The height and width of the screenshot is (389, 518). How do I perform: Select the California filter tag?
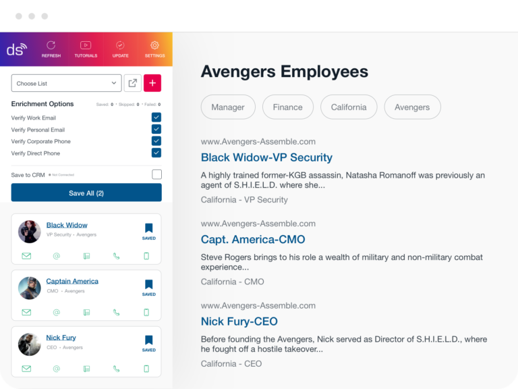pos(349,107)
